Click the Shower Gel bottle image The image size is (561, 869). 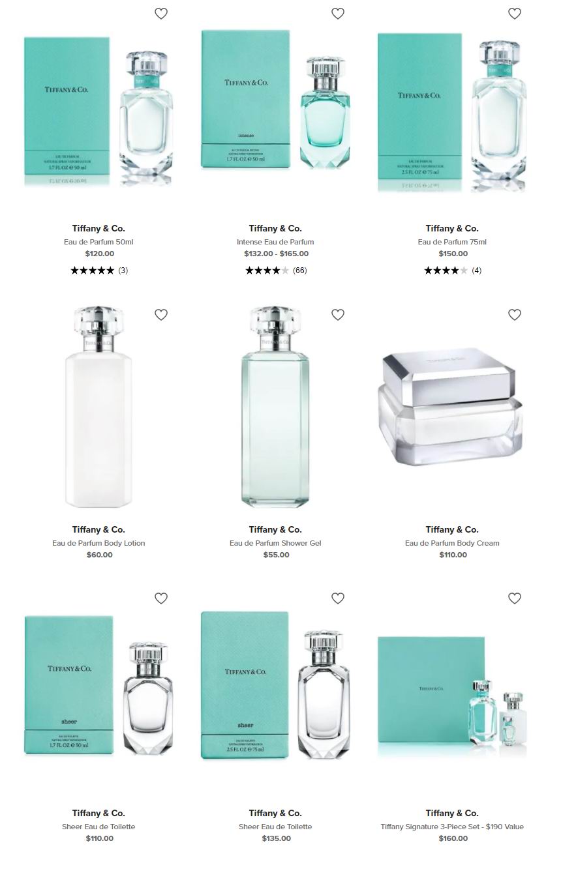click(x=275, y=406)
